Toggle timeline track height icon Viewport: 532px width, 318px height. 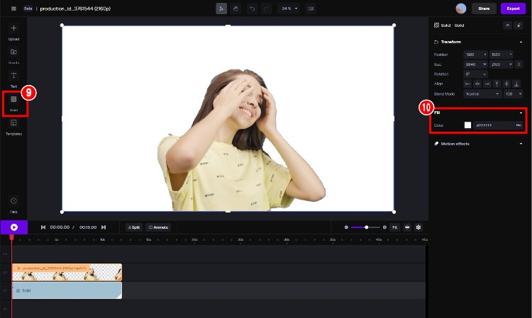point(407,227)
